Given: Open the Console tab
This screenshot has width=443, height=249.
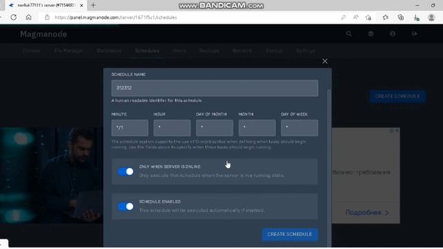Looking at the screenshot, I should click(32, 51).
